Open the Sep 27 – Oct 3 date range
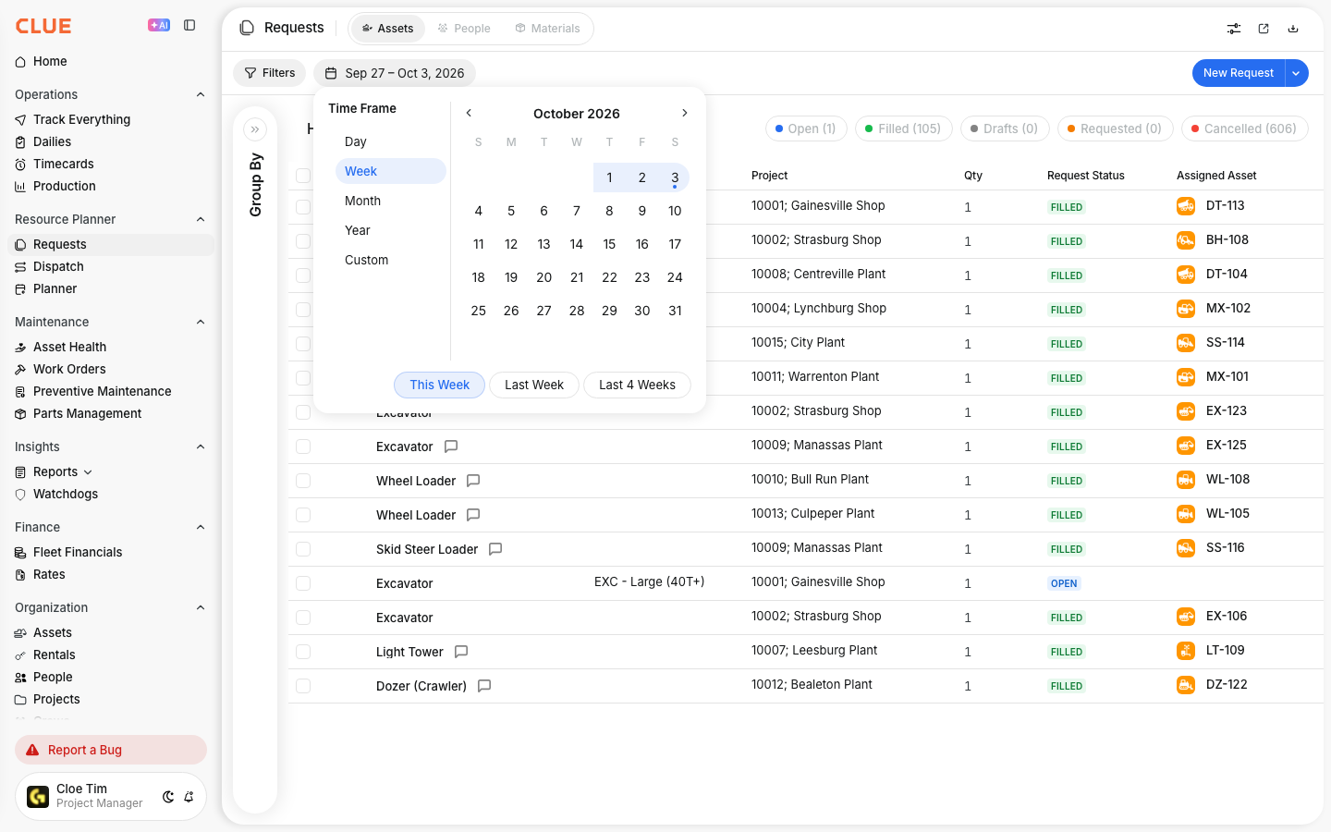Image resolution: width=1331 pixels, height=832 pixels. 395,73
